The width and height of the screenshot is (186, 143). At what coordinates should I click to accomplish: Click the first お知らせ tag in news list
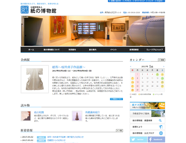coord(41,137)
